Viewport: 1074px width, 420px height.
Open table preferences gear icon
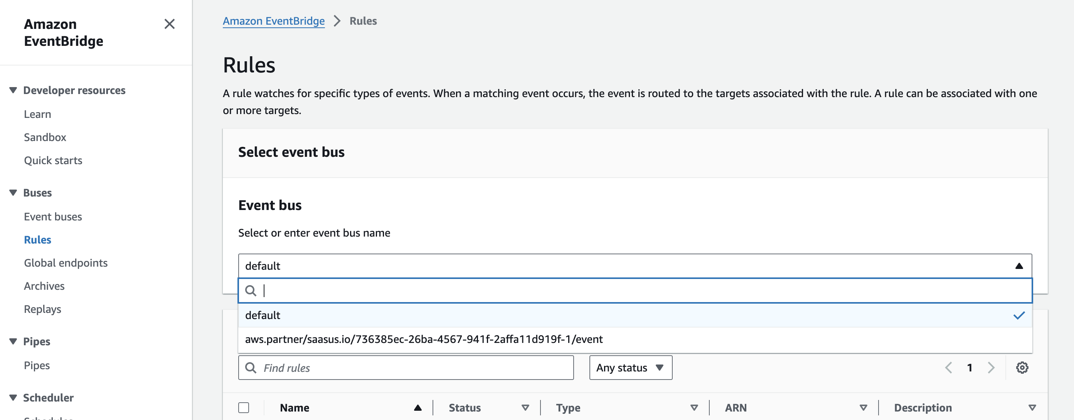click(x=1022, y=368)
